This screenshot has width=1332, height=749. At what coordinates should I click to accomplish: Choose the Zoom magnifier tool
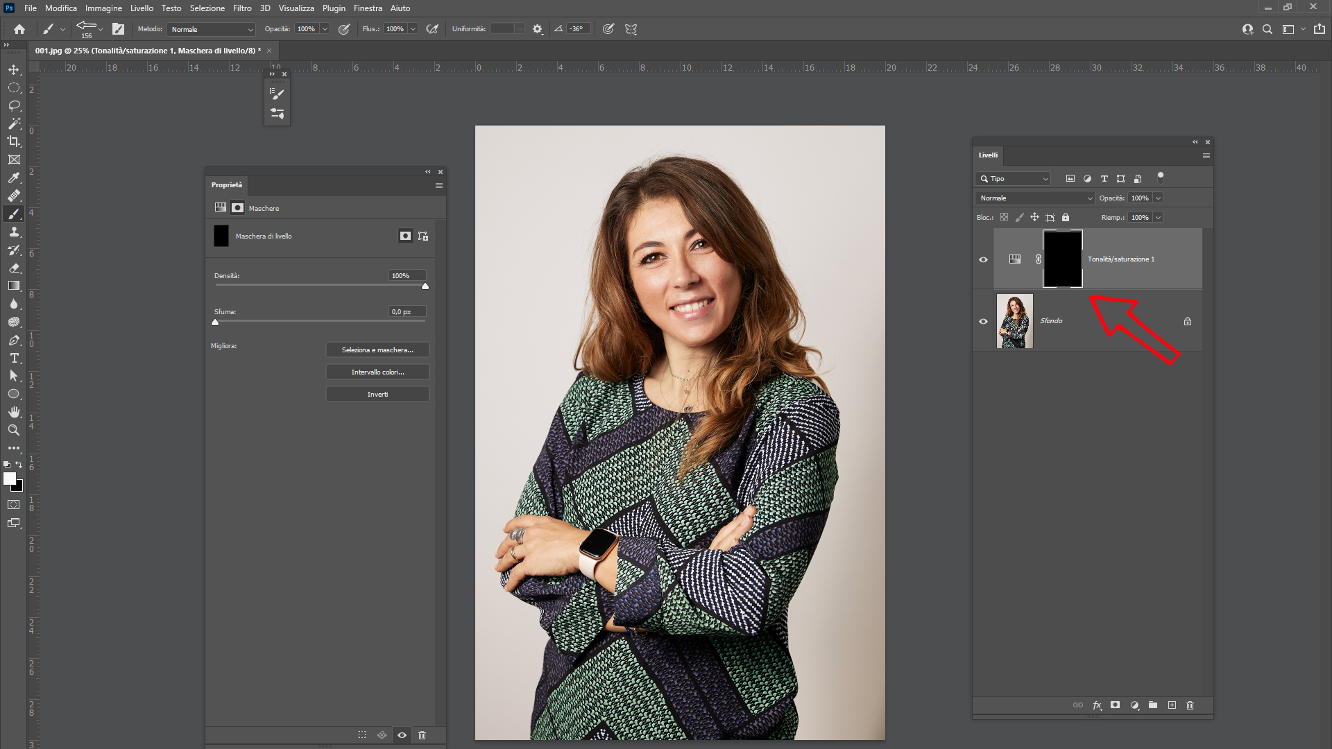(x=14, y=430)
